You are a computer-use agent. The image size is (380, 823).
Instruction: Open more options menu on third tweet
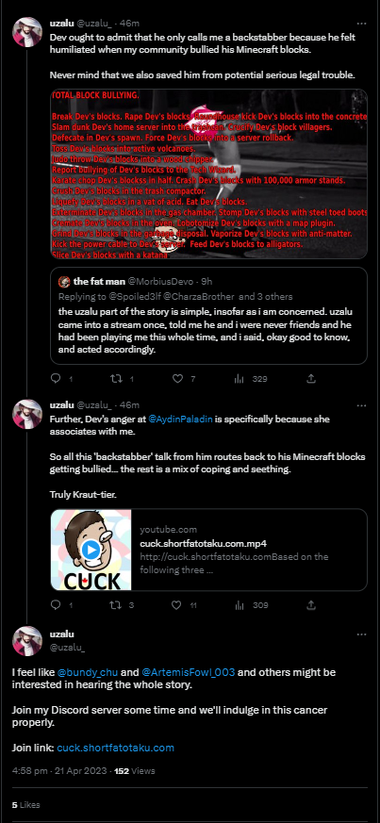pos(362,634)
